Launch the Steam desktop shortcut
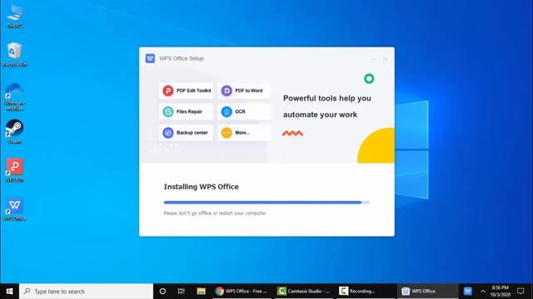The width and height of the screenshot is (533, 299). click(15, 131)
